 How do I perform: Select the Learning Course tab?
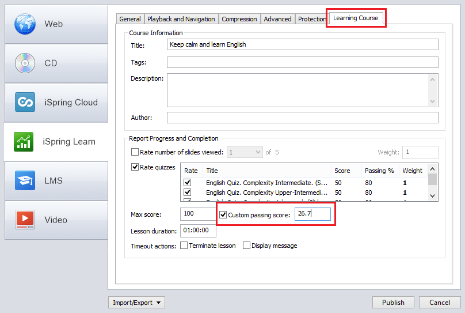click(x=356, y=18)
